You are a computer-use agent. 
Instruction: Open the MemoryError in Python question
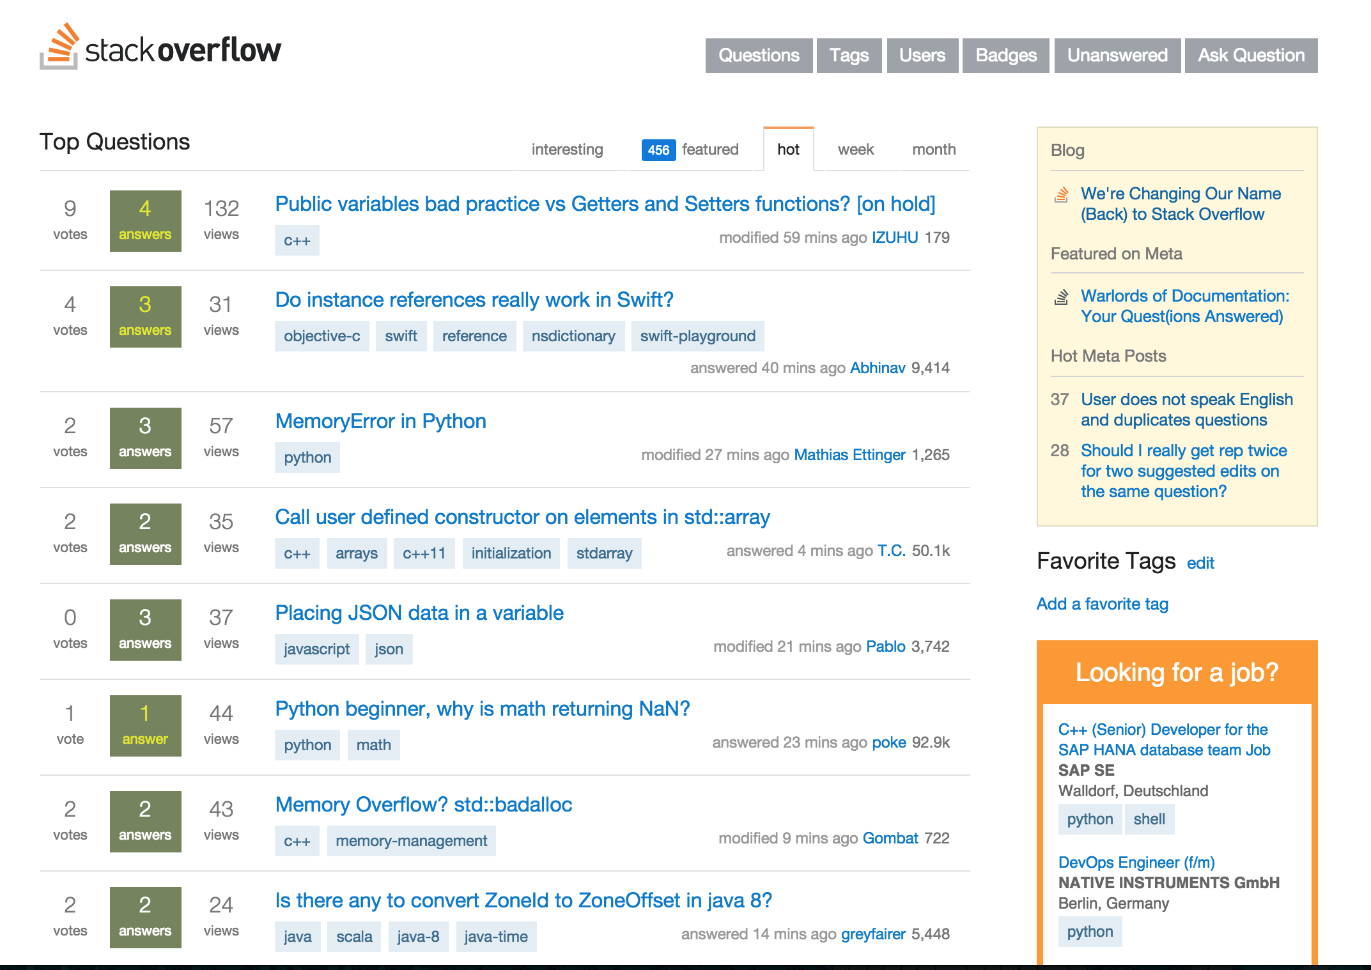coord(380,421)
